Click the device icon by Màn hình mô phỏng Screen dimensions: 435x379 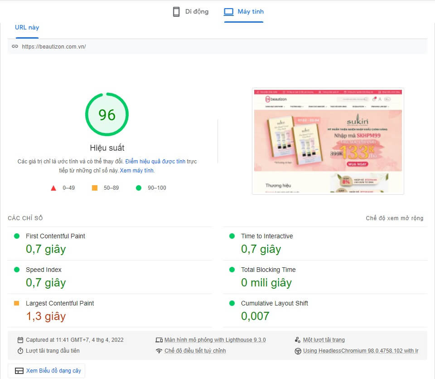(x=159, y=340)
